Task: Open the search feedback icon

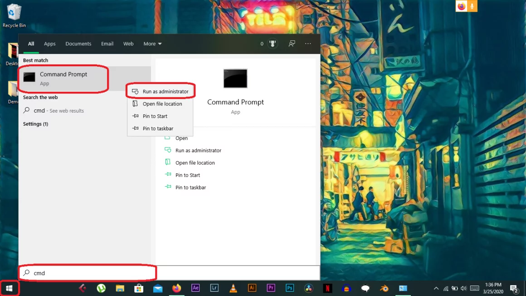Action: click(x=292, y=44)
